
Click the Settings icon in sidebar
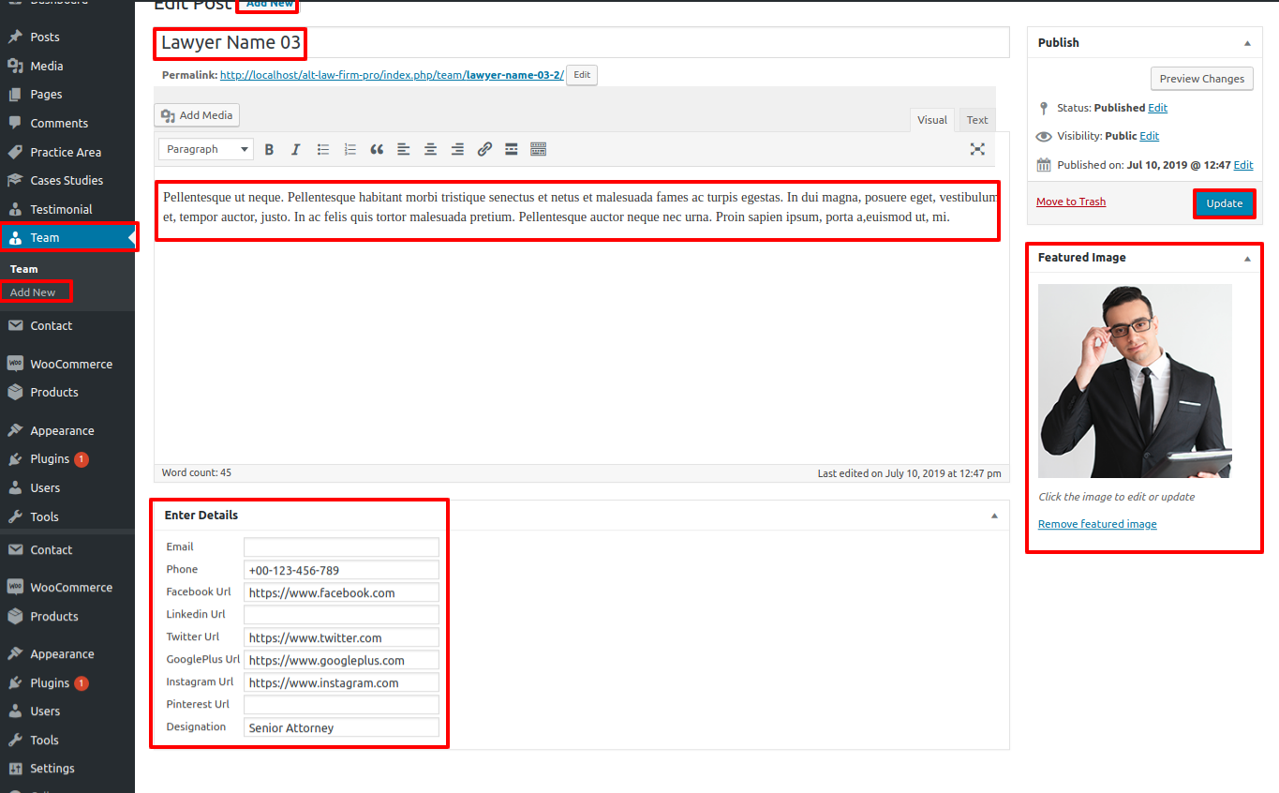pos(15,769)
